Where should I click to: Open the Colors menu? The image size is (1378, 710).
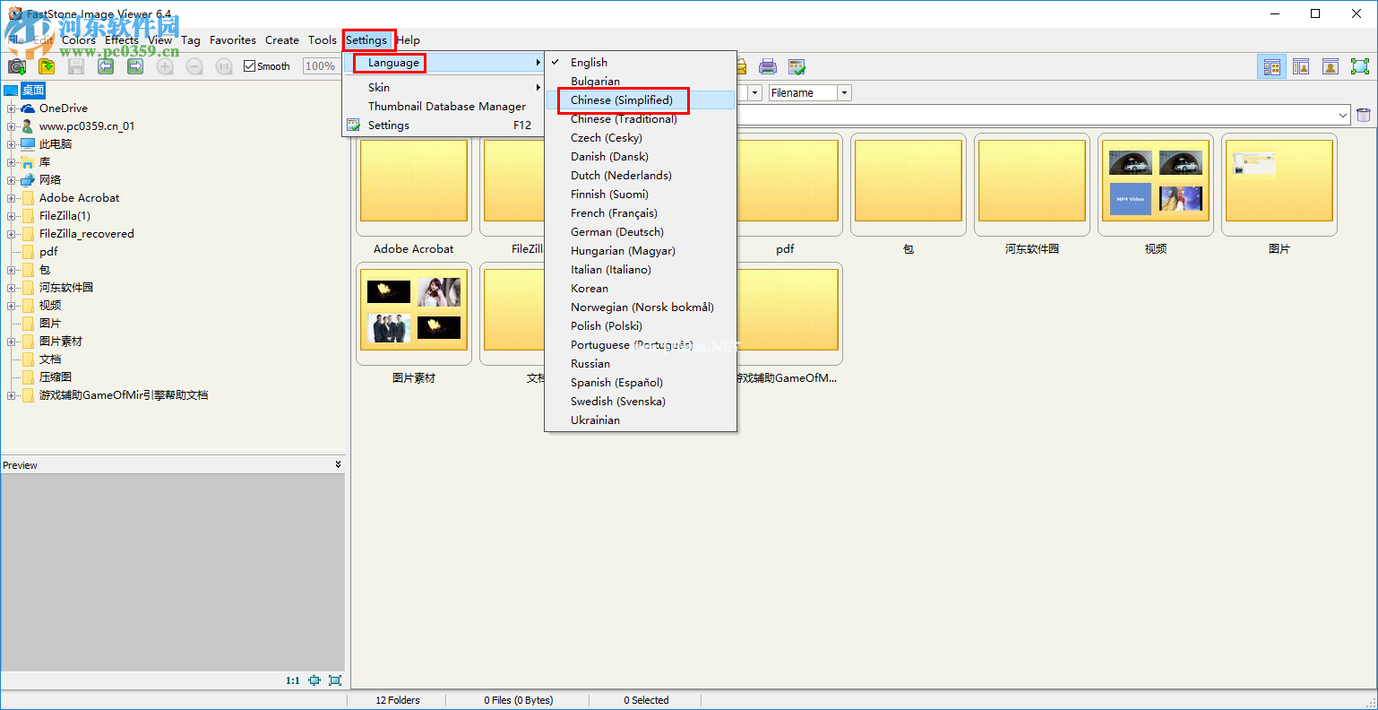point(79,40)
